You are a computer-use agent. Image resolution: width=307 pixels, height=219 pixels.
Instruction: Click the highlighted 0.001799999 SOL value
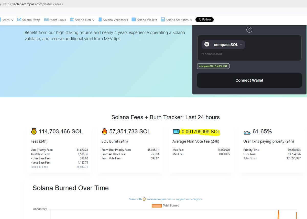[201, 132]
